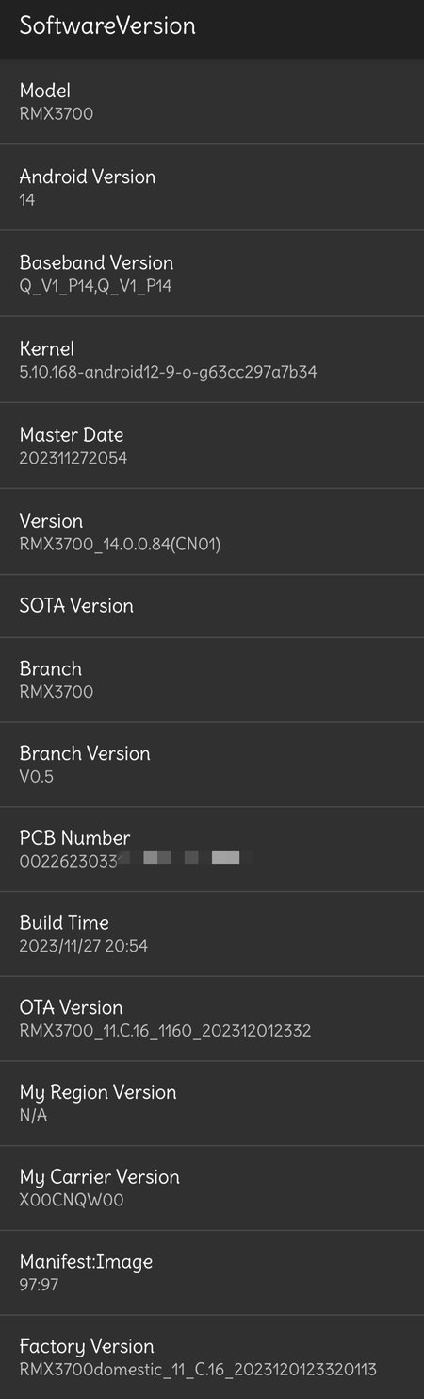The width and height of the screenshot is (424, 1399).
Task: Tap the Manifest:Image row
Action: pyautogui.click(x=212, y=1273)
